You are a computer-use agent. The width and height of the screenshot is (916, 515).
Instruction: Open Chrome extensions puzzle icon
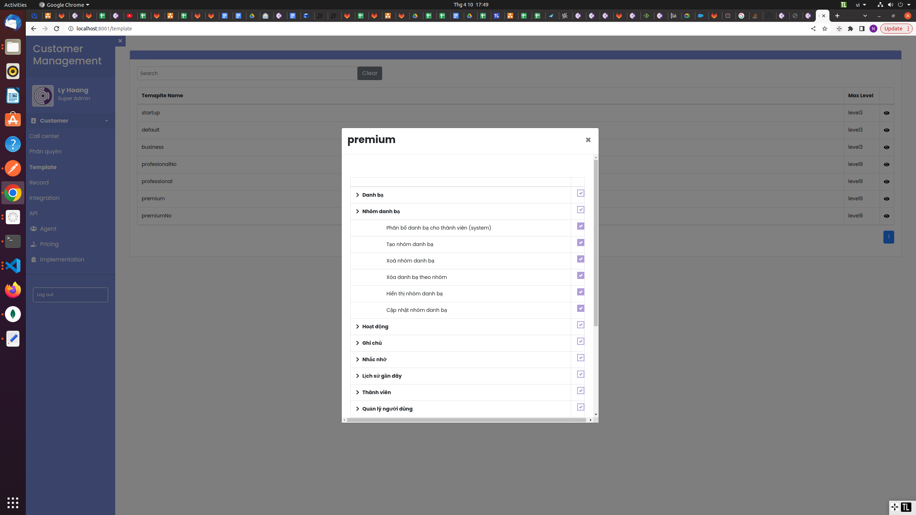[851, 29]
